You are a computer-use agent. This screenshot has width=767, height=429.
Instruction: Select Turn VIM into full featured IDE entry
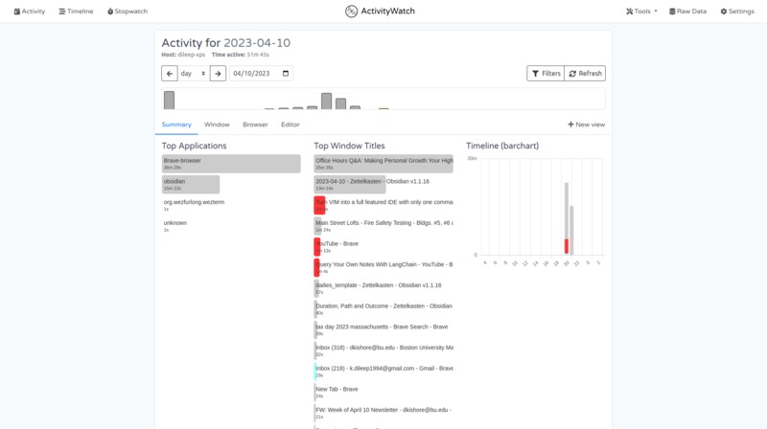383,205
